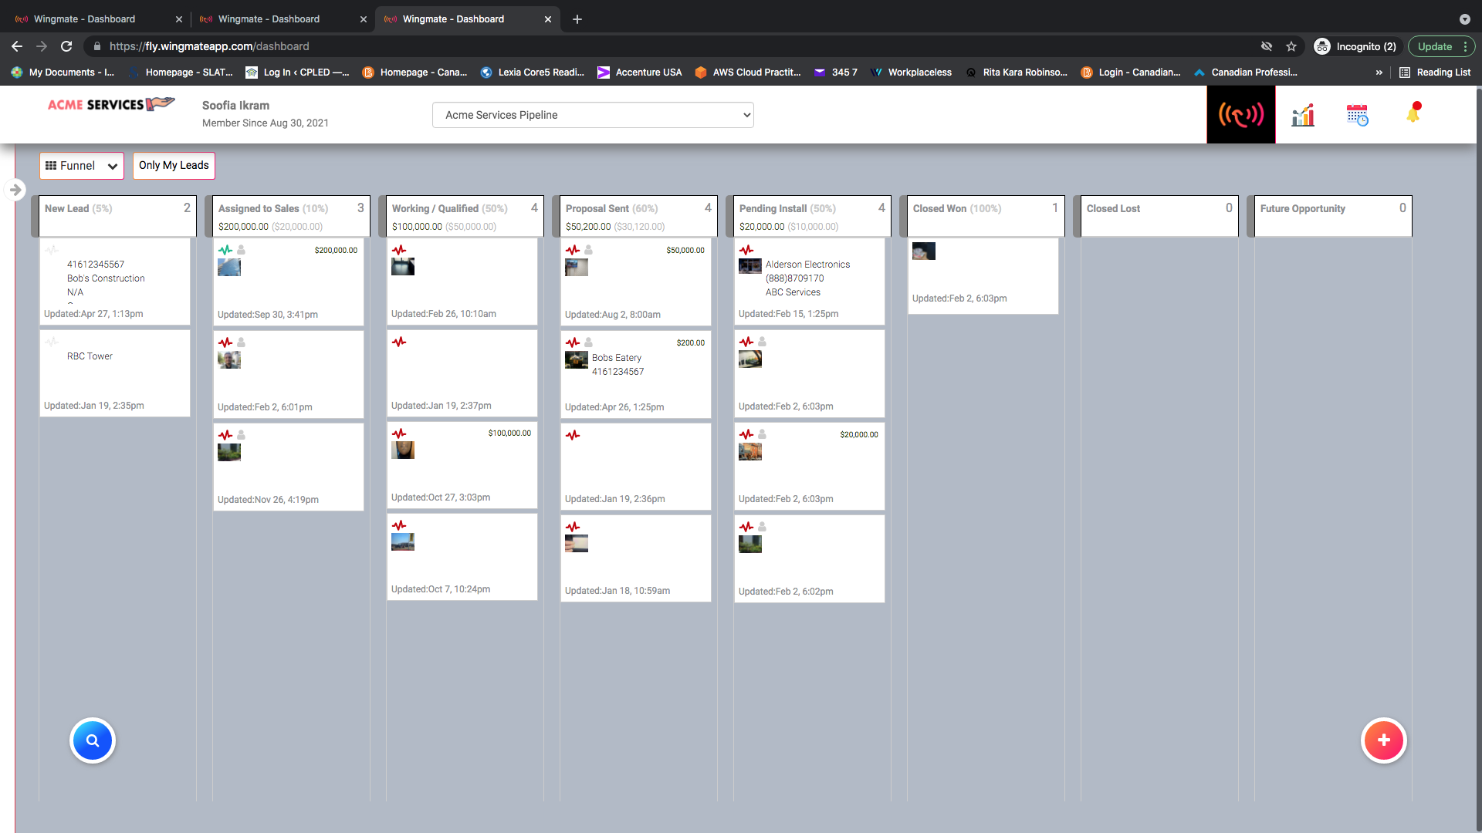Click the blue search magnifier button

[x=93, y=740]
